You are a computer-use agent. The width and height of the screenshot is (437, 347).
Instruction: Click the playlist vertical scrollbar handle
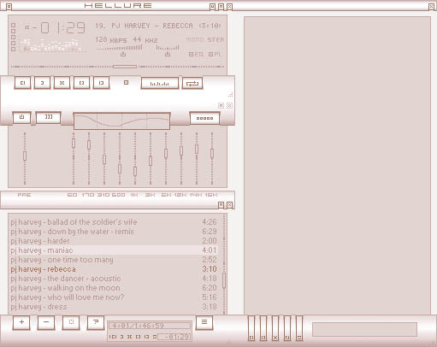224,281
